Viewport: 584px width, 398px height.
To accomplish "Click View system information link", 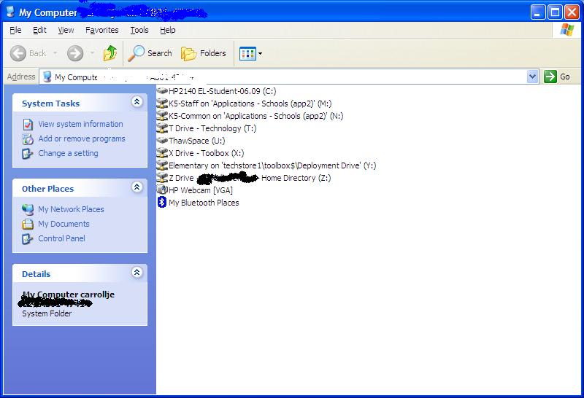I will [x=80, y=124].
